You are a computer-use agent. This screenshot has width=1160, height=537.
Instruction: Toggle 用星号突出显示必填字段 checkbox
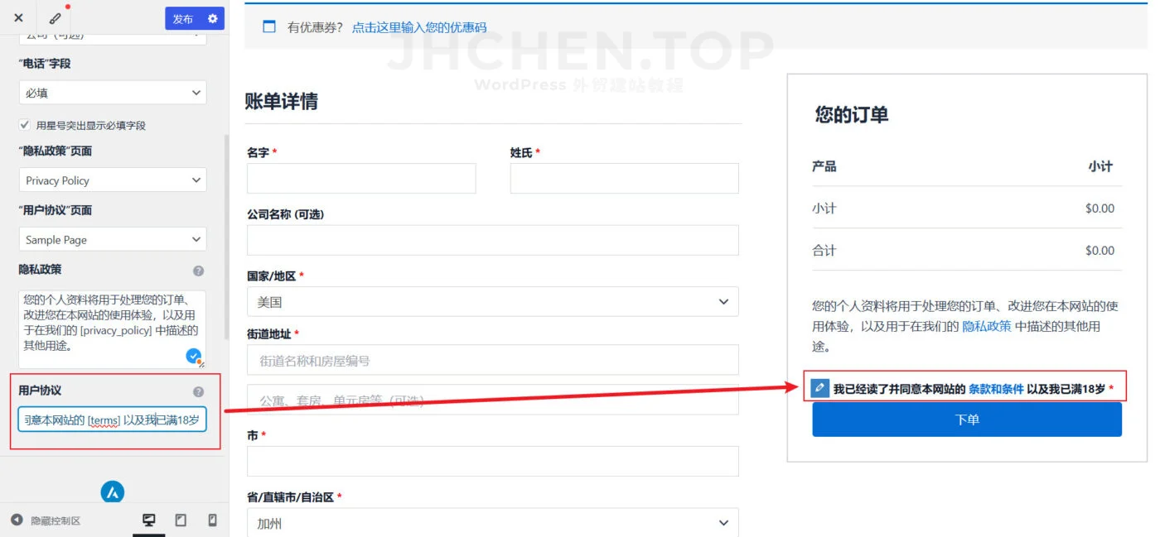[25, 125]
